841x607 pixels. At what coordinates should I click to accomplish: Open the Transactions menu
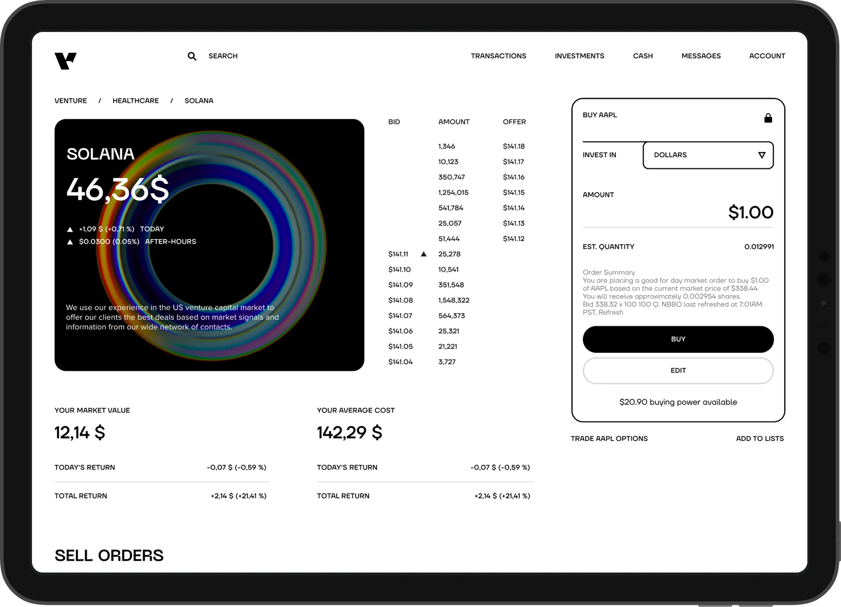point(498,56)
